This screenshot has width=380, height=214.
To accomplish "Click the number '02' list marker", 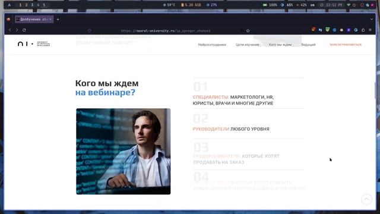I will pyautogui.click(x=201, y=119).
